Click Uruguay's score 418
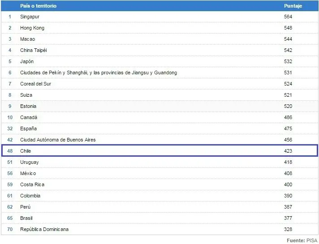The width and height of the screenshot is (319, 244). (x=288, y=162)
